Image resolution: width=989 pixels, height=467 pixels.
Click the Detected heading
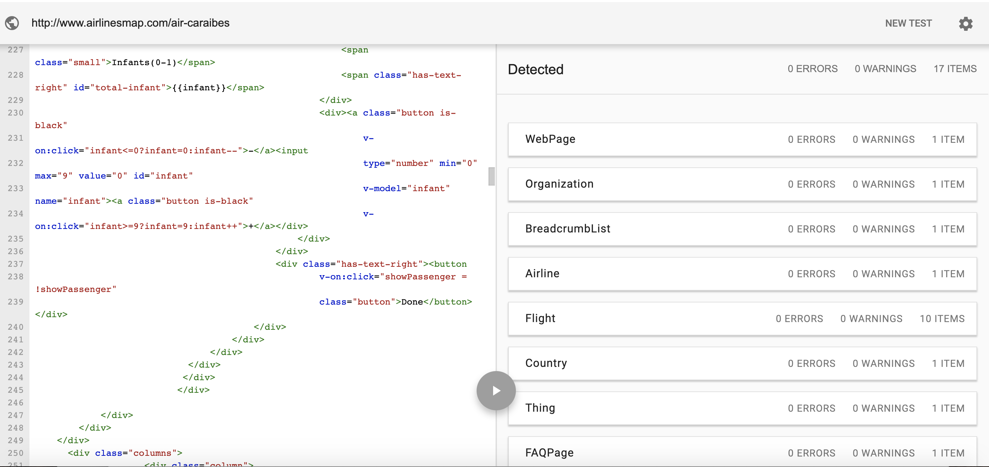click(x=535, y=69)
